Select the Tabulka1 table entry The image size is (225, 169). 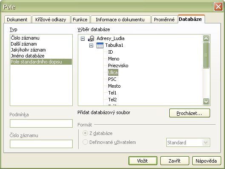(x=114, y=45)
